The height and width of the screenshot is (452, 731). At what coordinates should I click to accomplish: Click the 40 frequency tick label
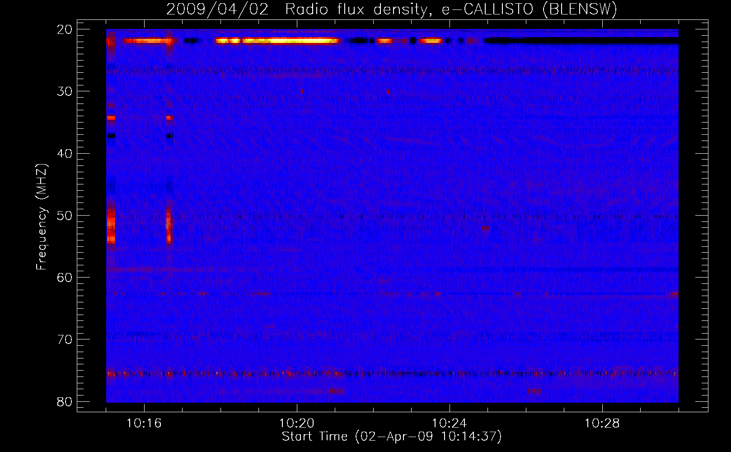[x=65, y=154]
